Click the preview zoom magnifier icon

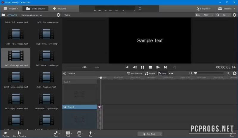(x=218, y=15)
